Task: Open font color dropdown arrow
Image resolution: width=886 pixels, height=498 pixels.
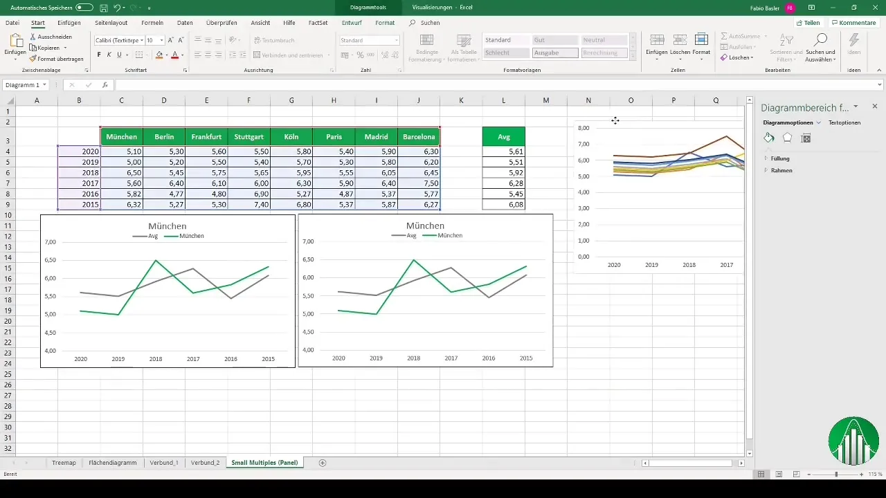Action: (183, 55)
